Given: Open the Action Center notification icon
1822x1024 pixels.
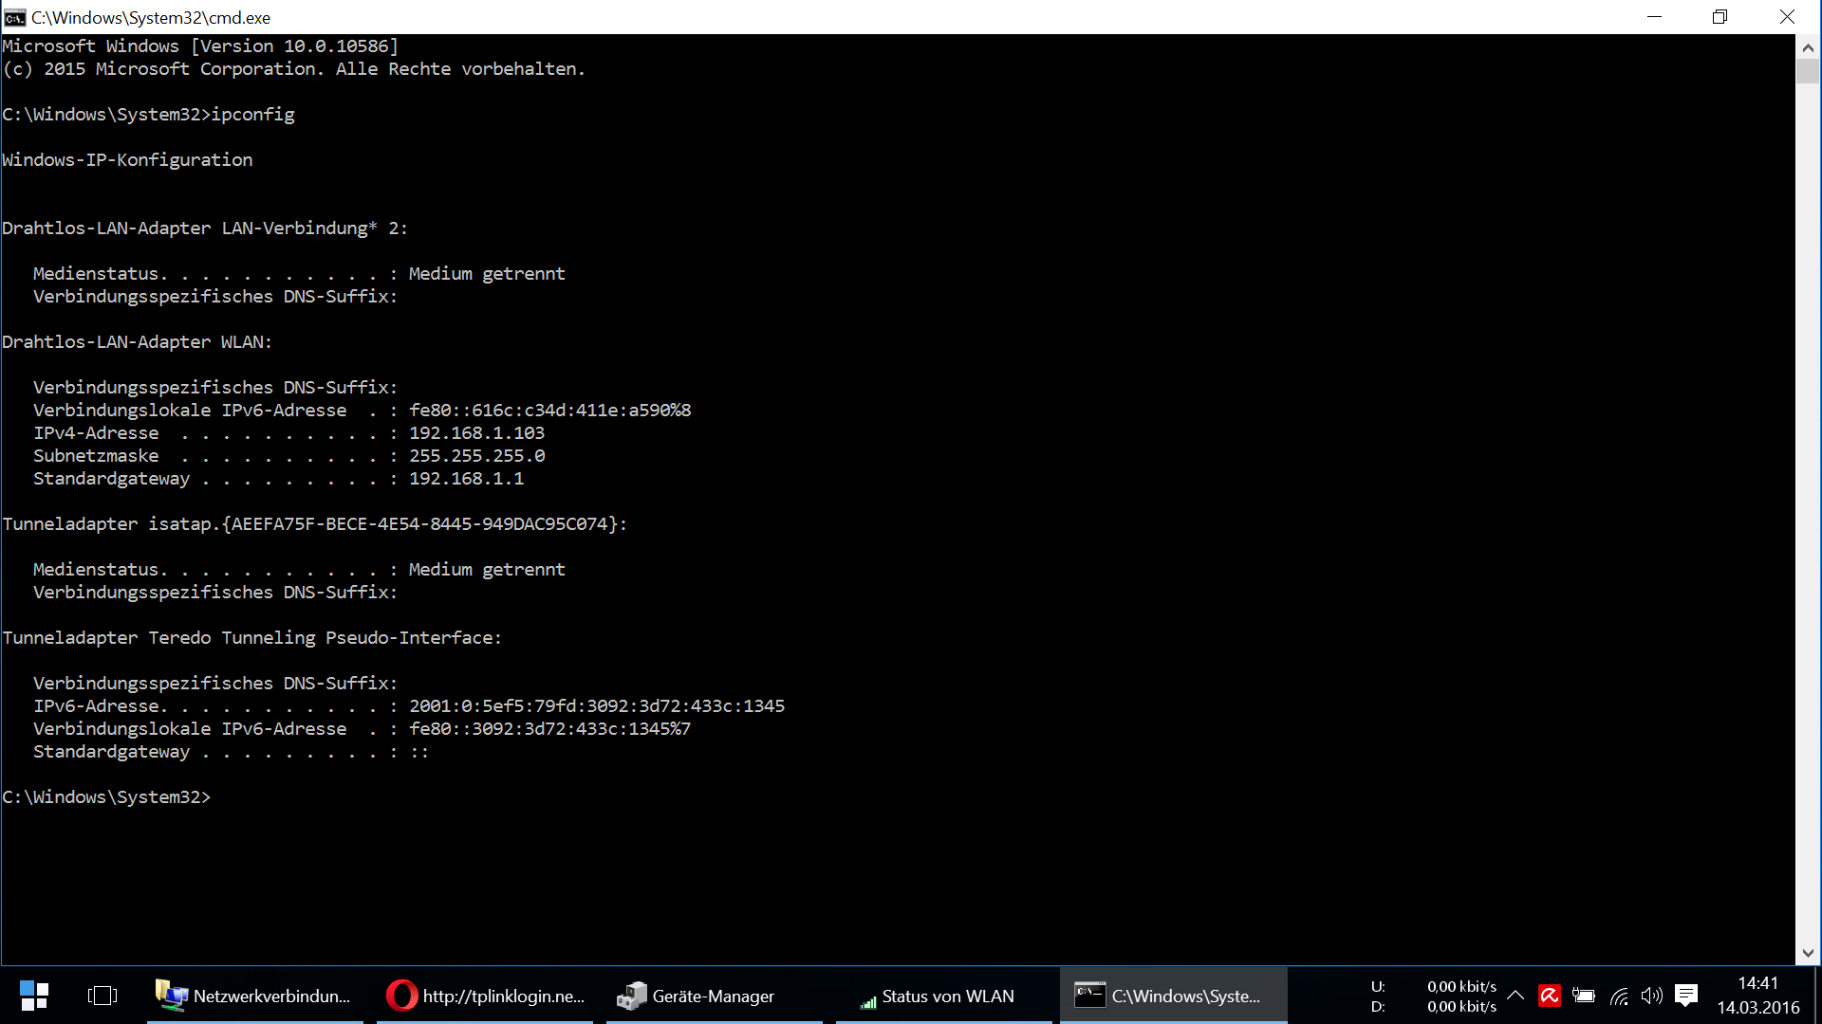Looking at the screenshot, I should coord(1686,996).
